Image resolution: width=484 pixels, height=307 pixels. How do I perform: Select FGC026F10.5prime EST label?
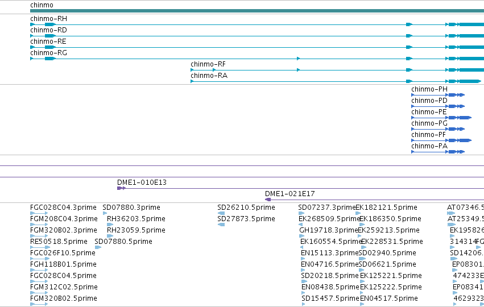[63, 253]
